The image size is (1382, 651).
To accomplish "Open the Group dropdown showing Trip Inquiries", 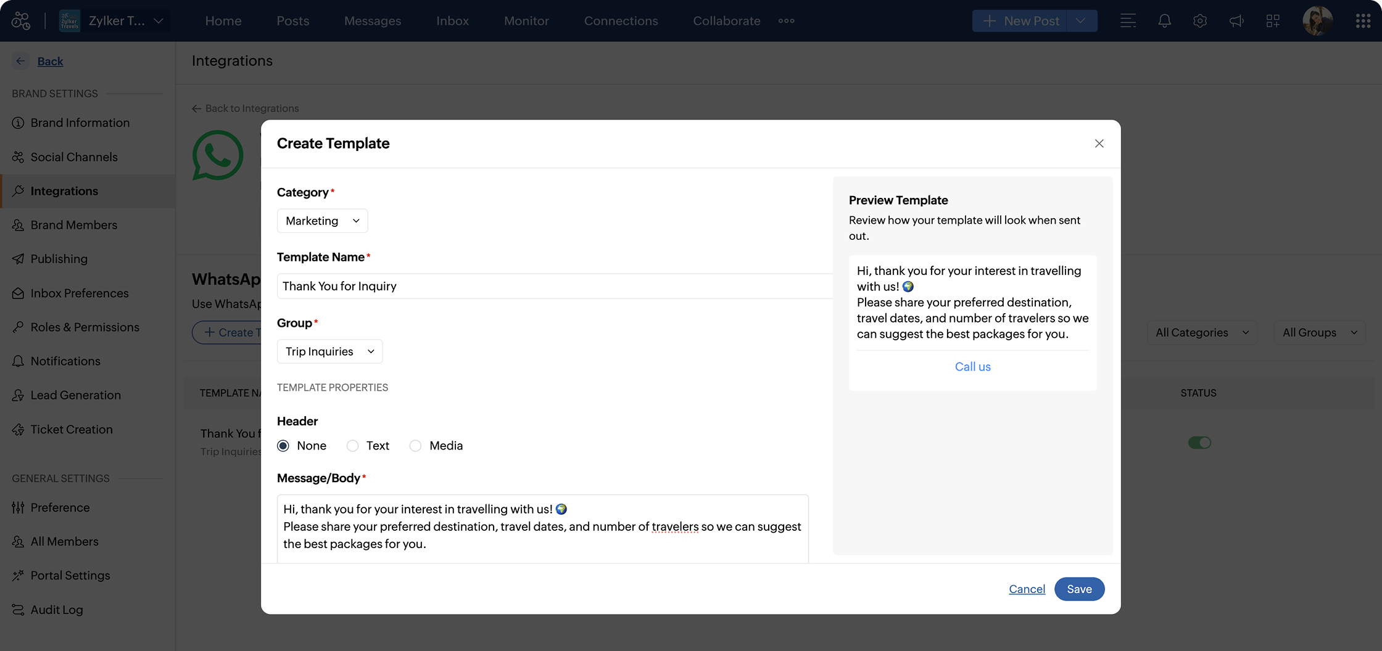I will 329,351.
